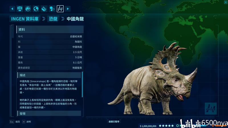The height and width of the screenshot is (128, 228).
Task: Click 恐龍 breadcrumb link
Action: click(53, 19)
